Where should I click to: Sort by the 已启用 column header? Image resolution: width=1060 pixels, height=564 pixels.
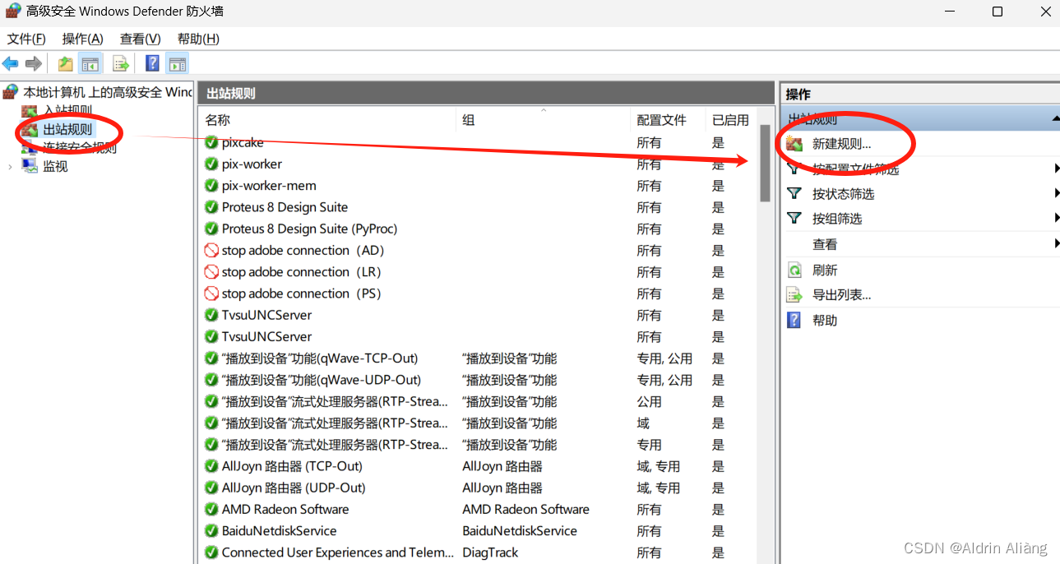tap(730, 120)
